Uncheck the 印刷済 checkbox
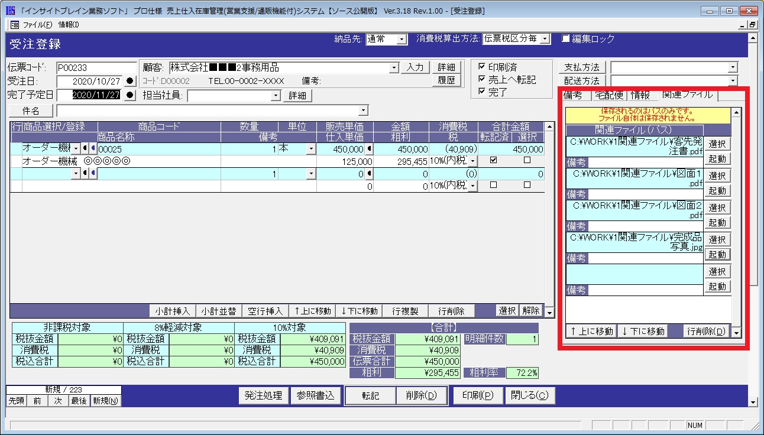 (481, 67)
